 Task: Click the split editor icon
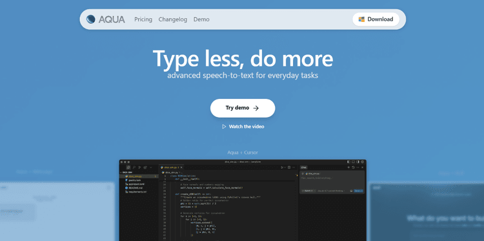(x=289, y=167)
